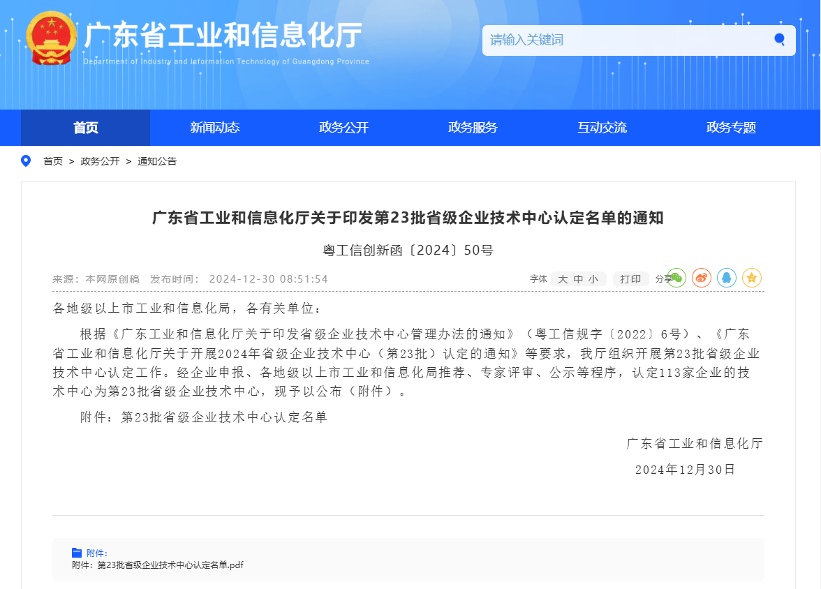This screenshot has height=589, width=821.
Task: Open the 新闻动态 navigation menu
Action: pyautogui.click(x=214, y=128)
